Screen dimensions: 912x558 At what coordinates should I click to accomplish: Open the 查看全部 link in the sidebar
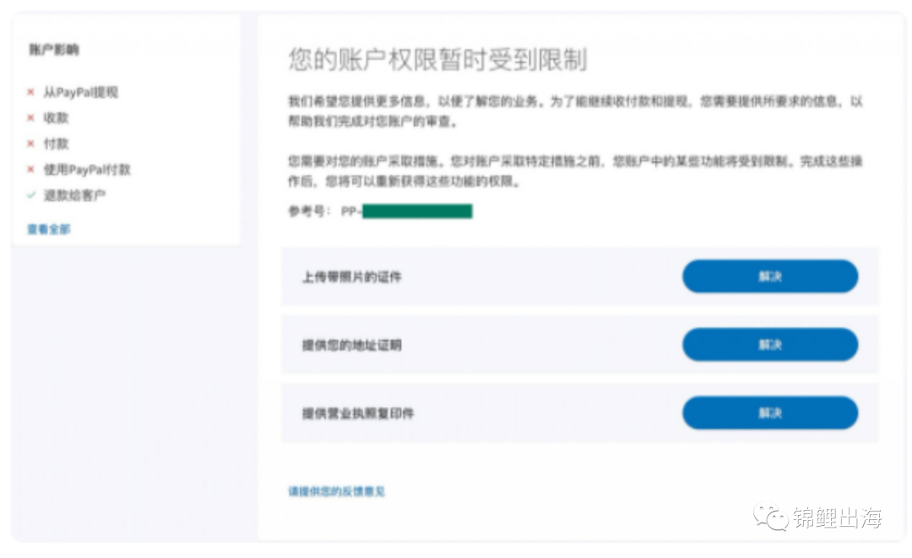49,229
